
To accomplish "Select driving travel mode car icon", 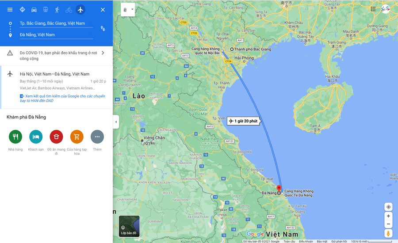I will pos(34,10).
